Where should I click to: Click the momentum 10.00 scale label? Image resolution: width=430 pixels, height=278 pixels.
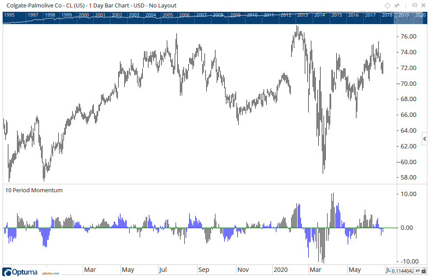point(409,194)
